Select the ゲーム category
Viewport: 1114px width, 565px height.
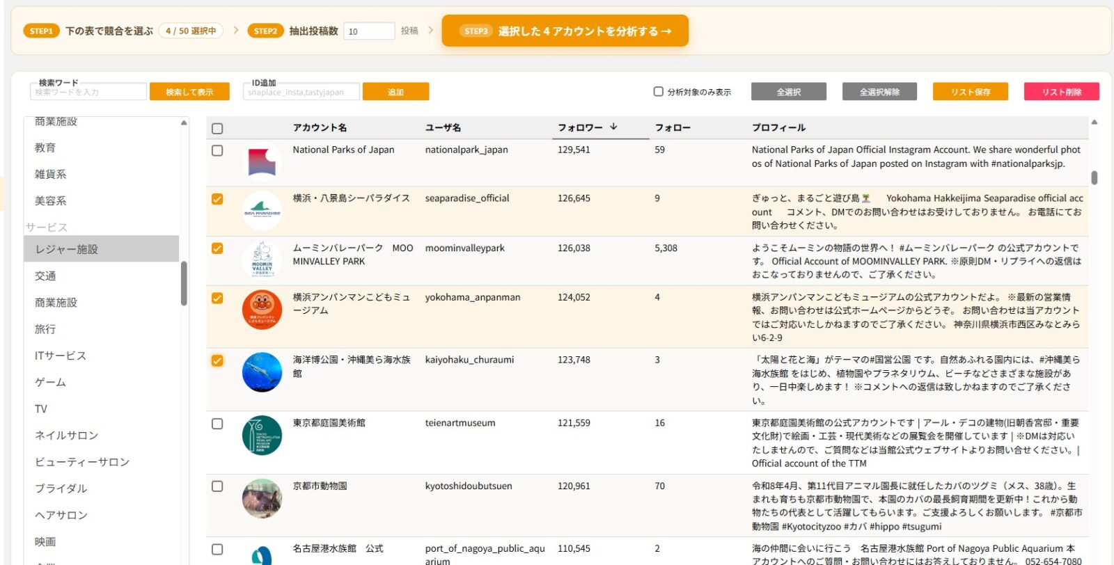pos(101,382)
